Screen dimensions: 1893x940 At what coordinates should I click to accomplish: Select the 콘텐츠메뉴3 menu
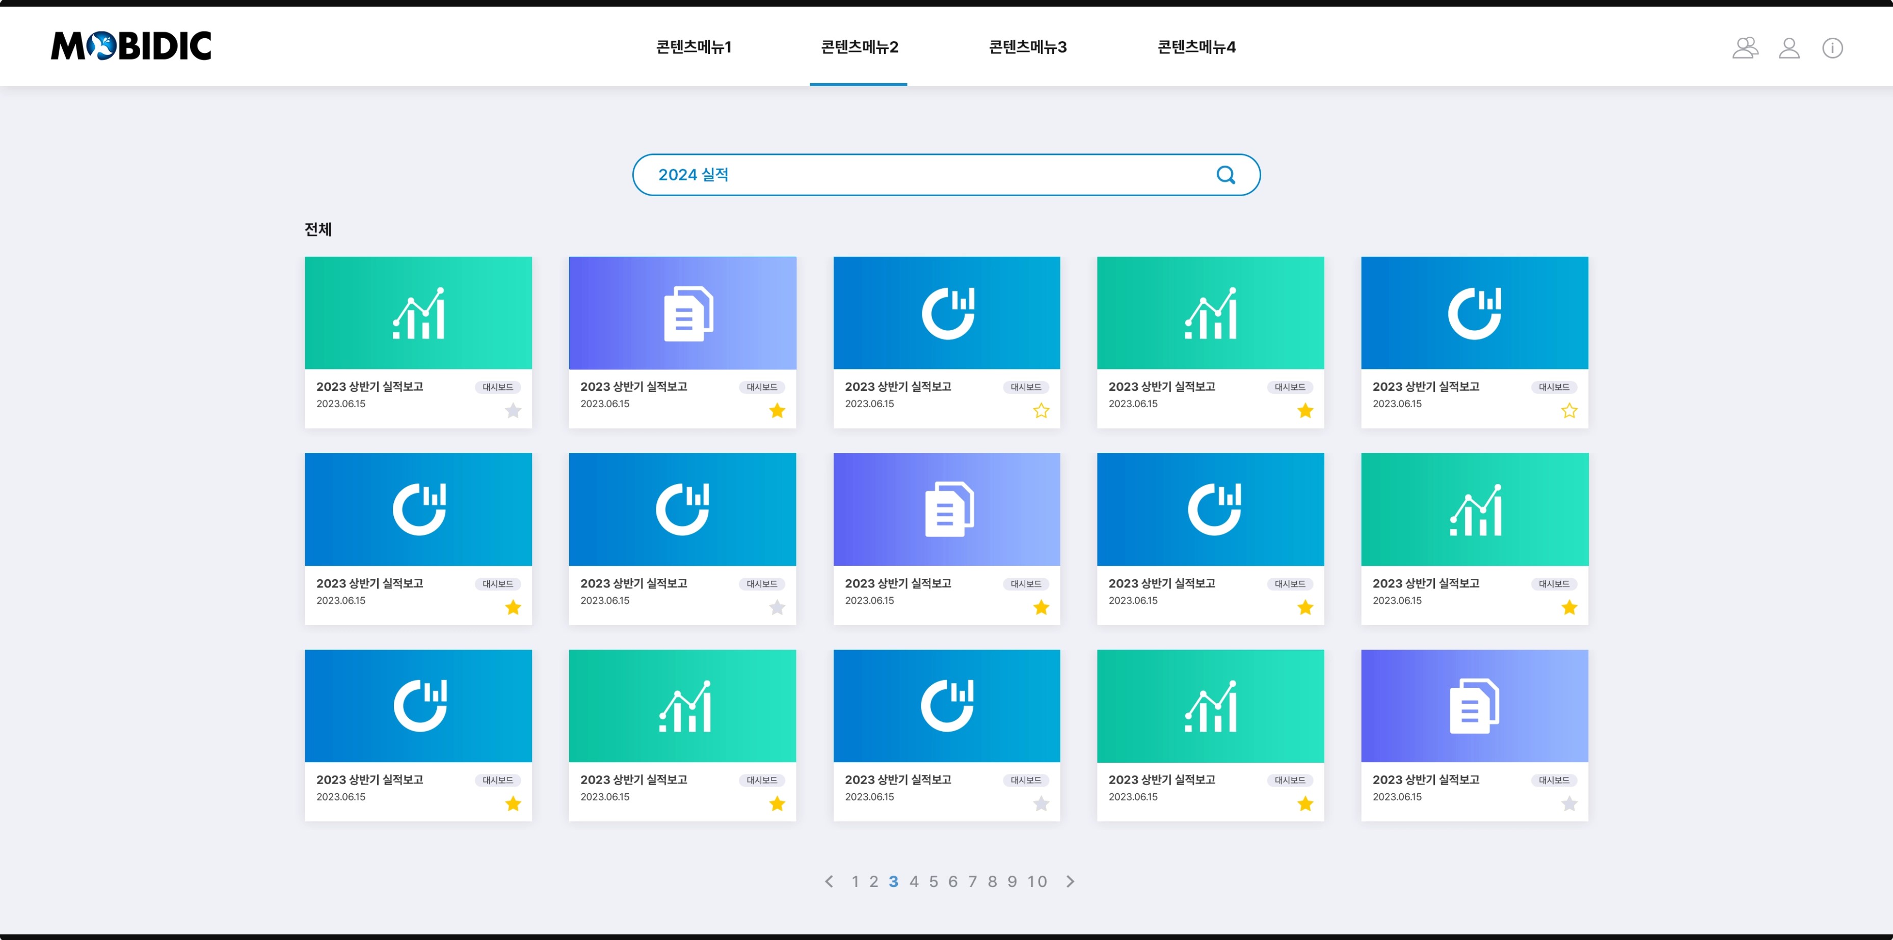(1027, 47)
